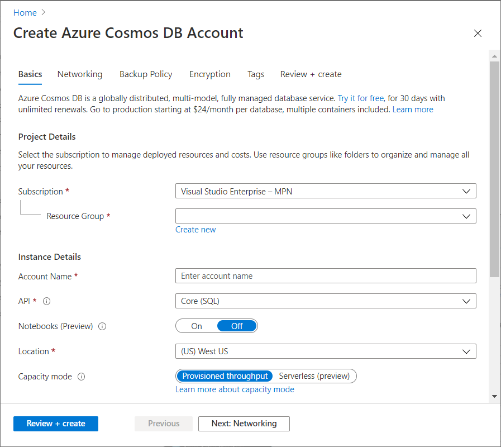The width and height of the screenshot is (501, 447).
Task: Close the Create Cosmos DB Account pane
Action: coord(478,34)
